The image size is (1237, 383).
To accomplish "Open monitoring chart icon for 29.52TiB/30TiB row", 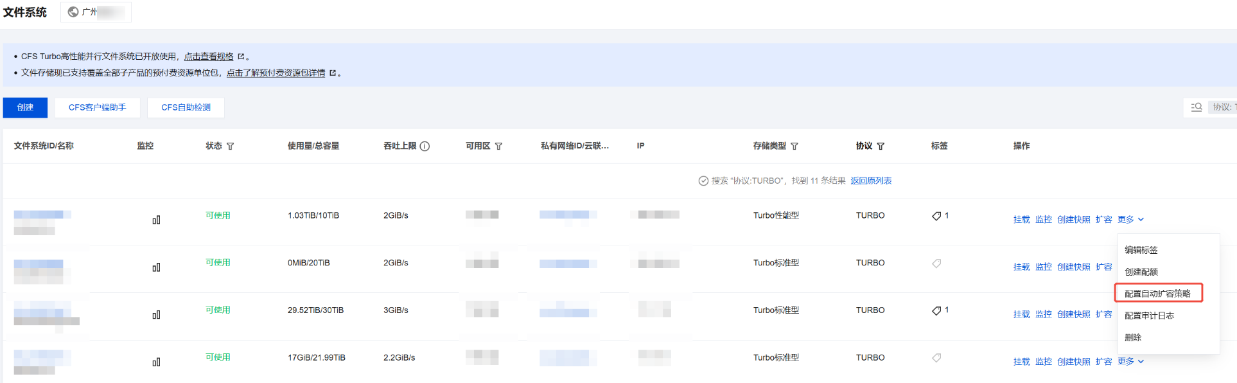I will pyautogui.click(x=156, y=315).
